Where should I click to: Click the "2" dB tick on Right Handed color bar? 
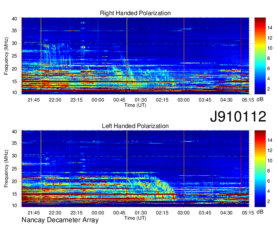tap(268, 89)
